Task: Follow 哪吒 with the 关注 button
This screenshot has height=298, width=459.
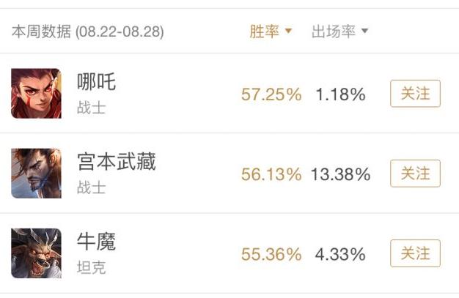Action: pos(415,94)
